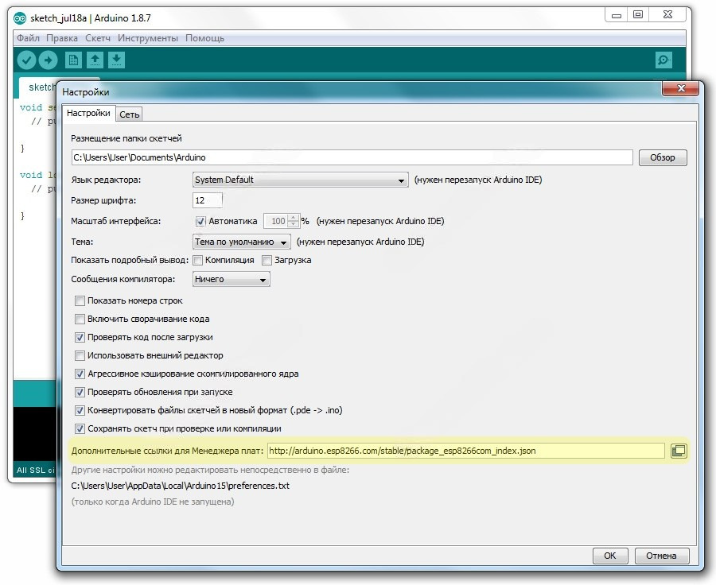Click the New sketch file icon
716x585 pixels.
(73, 60)
